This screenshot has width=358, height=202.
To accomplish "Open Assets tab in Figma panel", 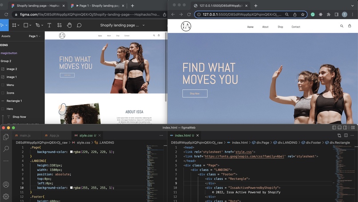I will [x=6, y=36].
